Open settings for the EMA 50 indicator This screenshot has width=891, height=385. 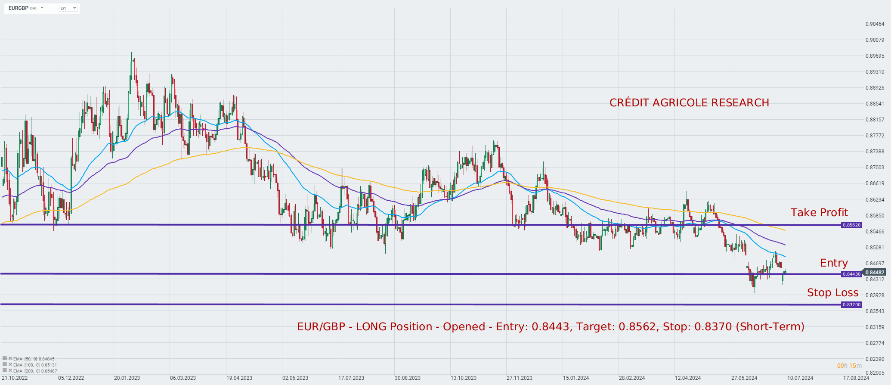click(4, 358)
